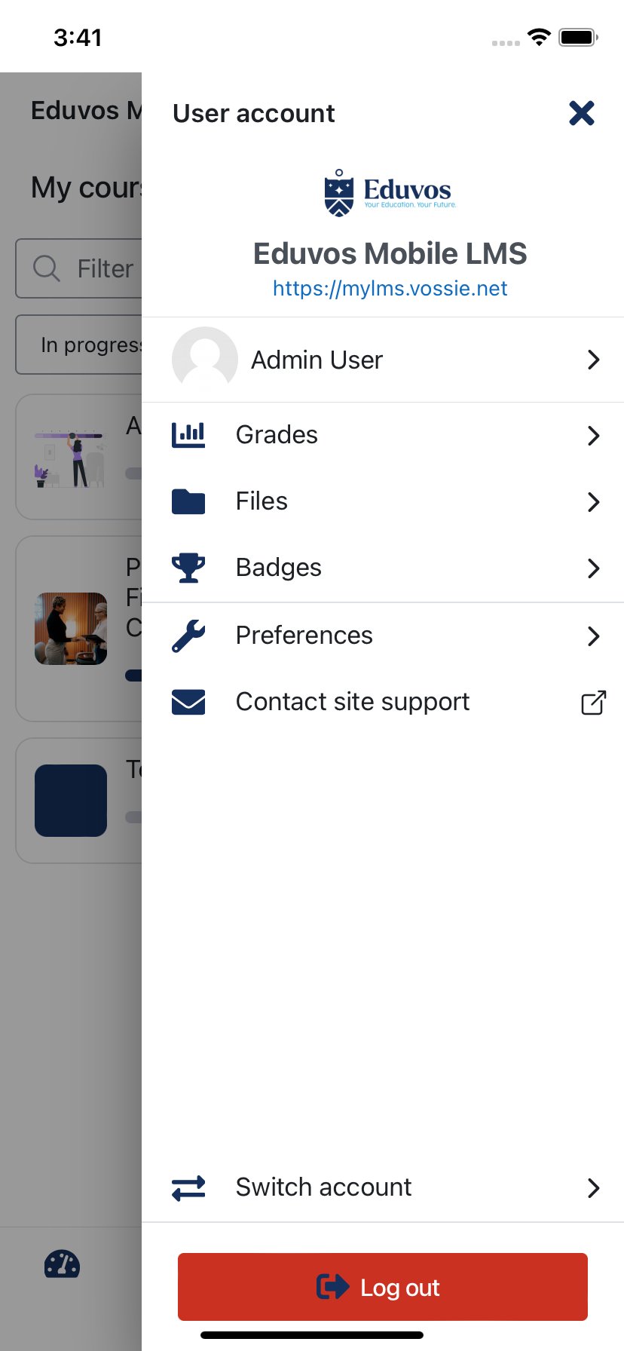
Task: Tap the dashboard gauge icon
Action: 62,1264
